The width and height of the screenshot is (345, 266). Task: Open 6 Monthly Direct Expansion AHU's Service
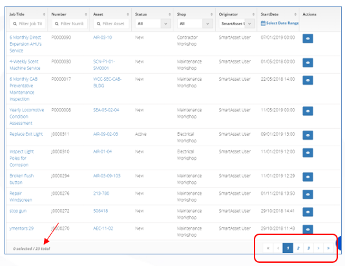pos(26,44)
